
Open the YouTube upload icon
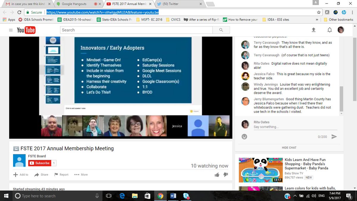click(313, 30)
